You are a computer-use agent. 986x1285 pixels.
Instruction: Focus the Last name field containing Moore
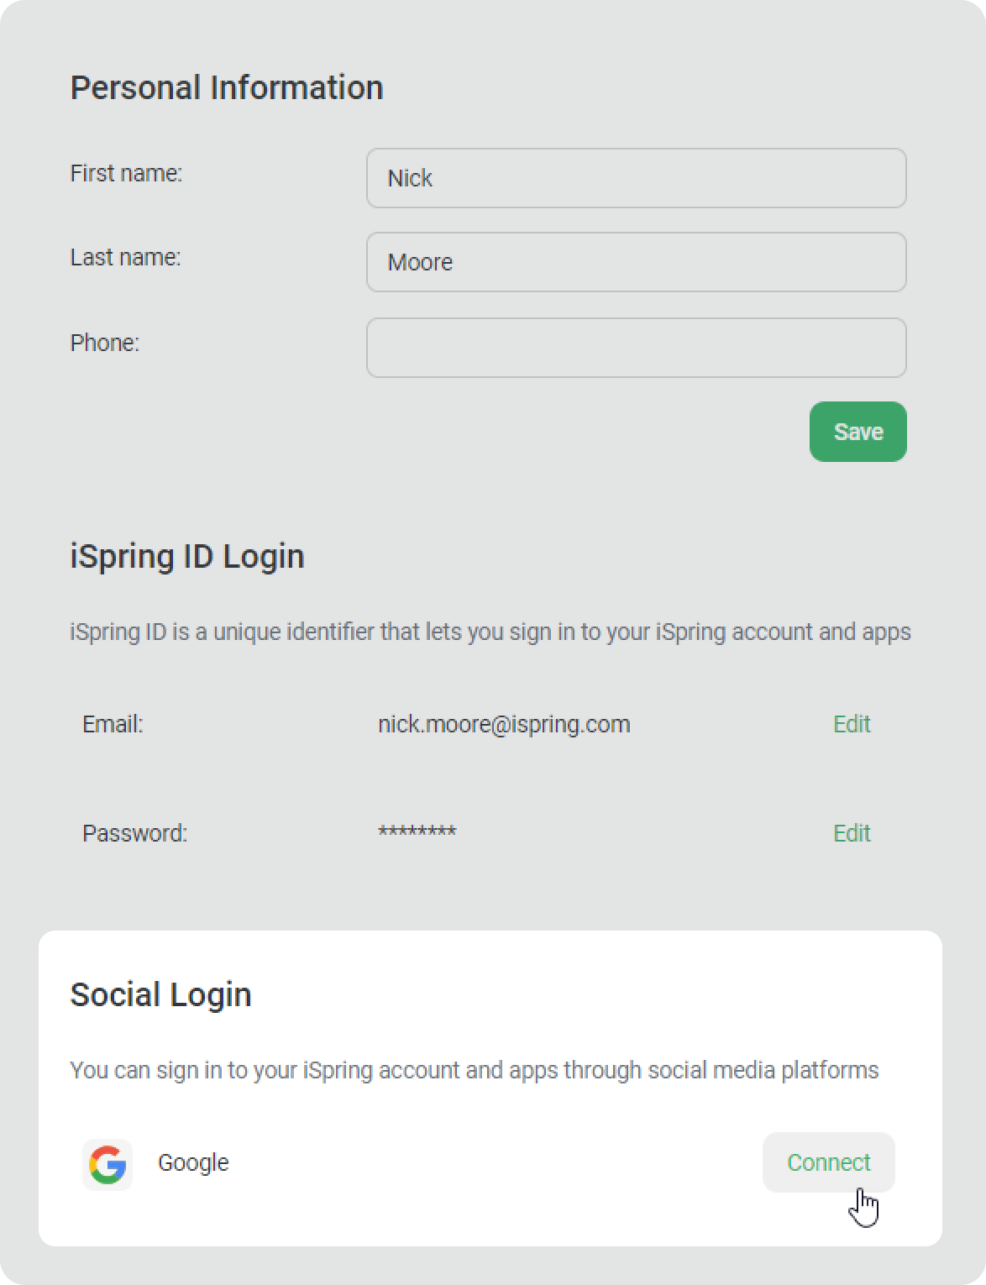tap(636, 262)
